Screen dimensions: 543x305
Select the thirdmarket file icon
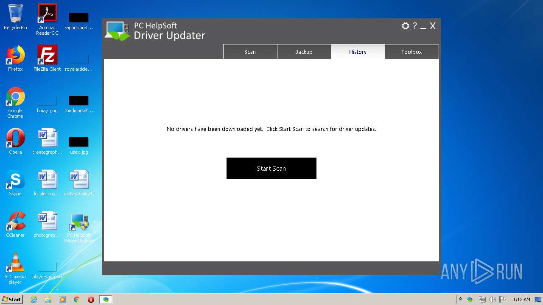[x=79, y=104]
